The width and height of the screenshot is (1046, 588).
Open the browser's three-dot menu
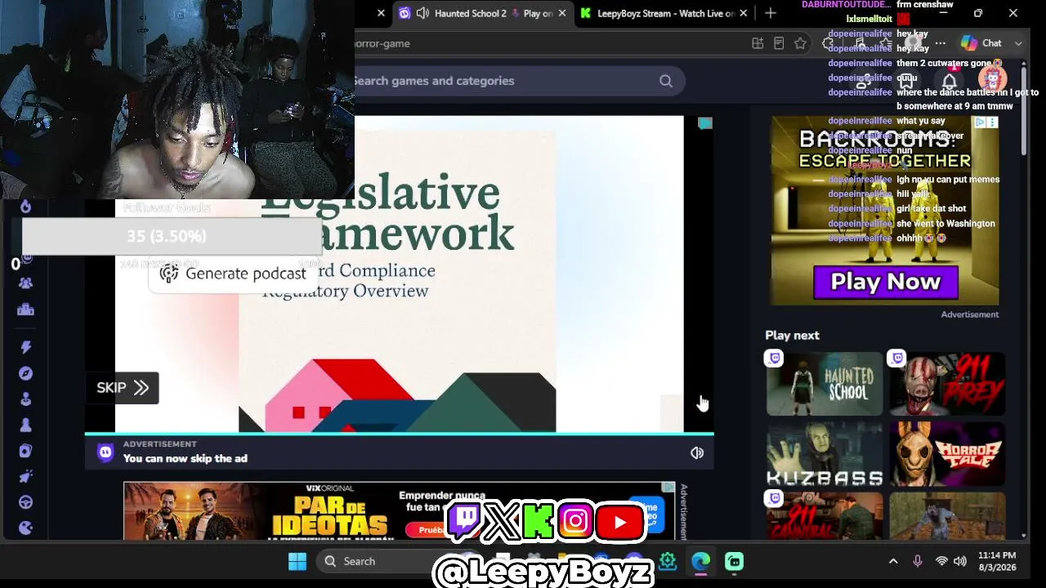(941, 43)
